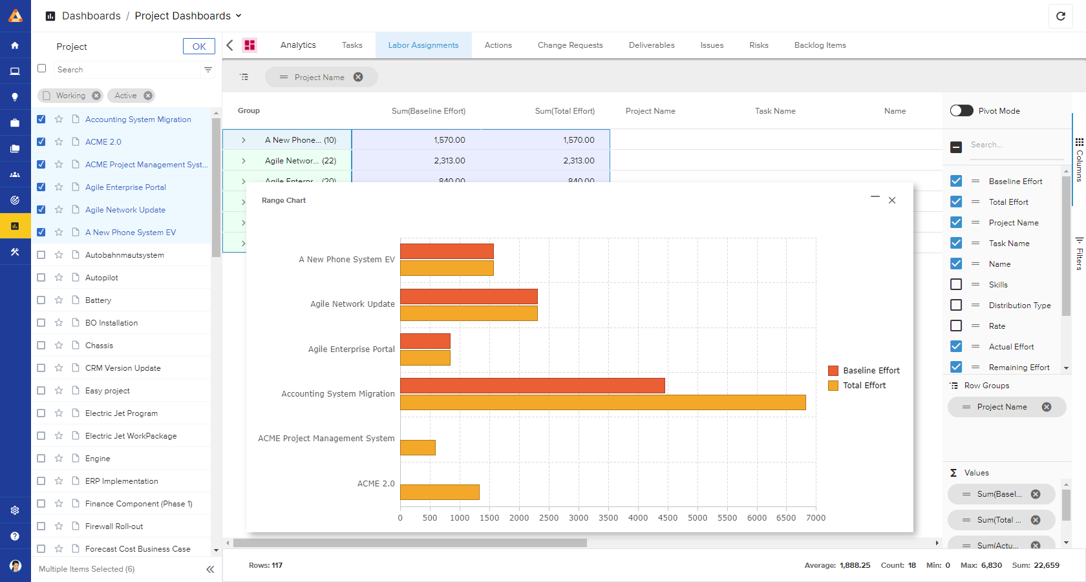Remove Project Name from grouping bar
1086x582 pixels.
358,77
